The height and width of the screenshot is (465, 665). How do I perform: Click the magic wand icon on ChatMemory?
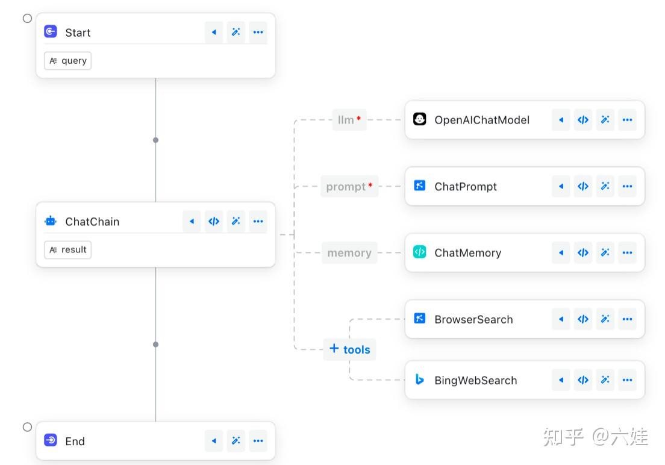point(605,253)
